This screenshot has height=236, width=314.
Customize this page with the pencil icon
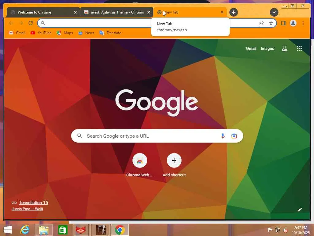point(300,210)
